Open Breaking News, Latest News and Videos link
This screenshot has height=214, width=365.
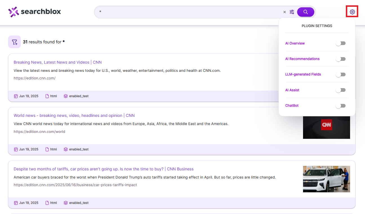tap(58, 62)
